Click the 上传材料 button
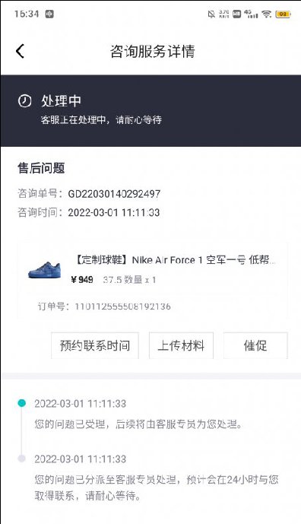This screenshot has height=524, width=301. (x=181, y=345)
